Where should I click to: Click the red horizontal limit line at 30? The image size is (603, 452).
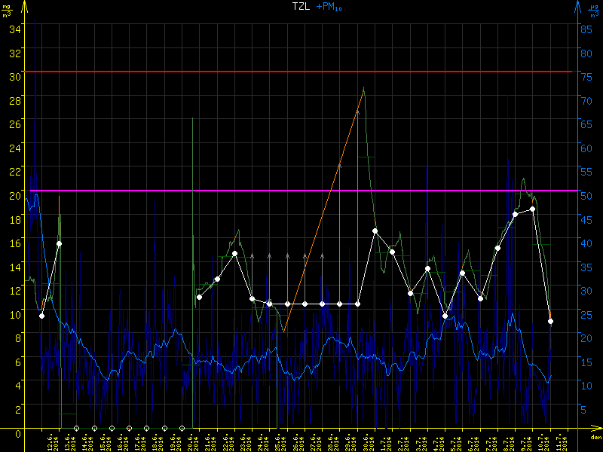point(301,72)
